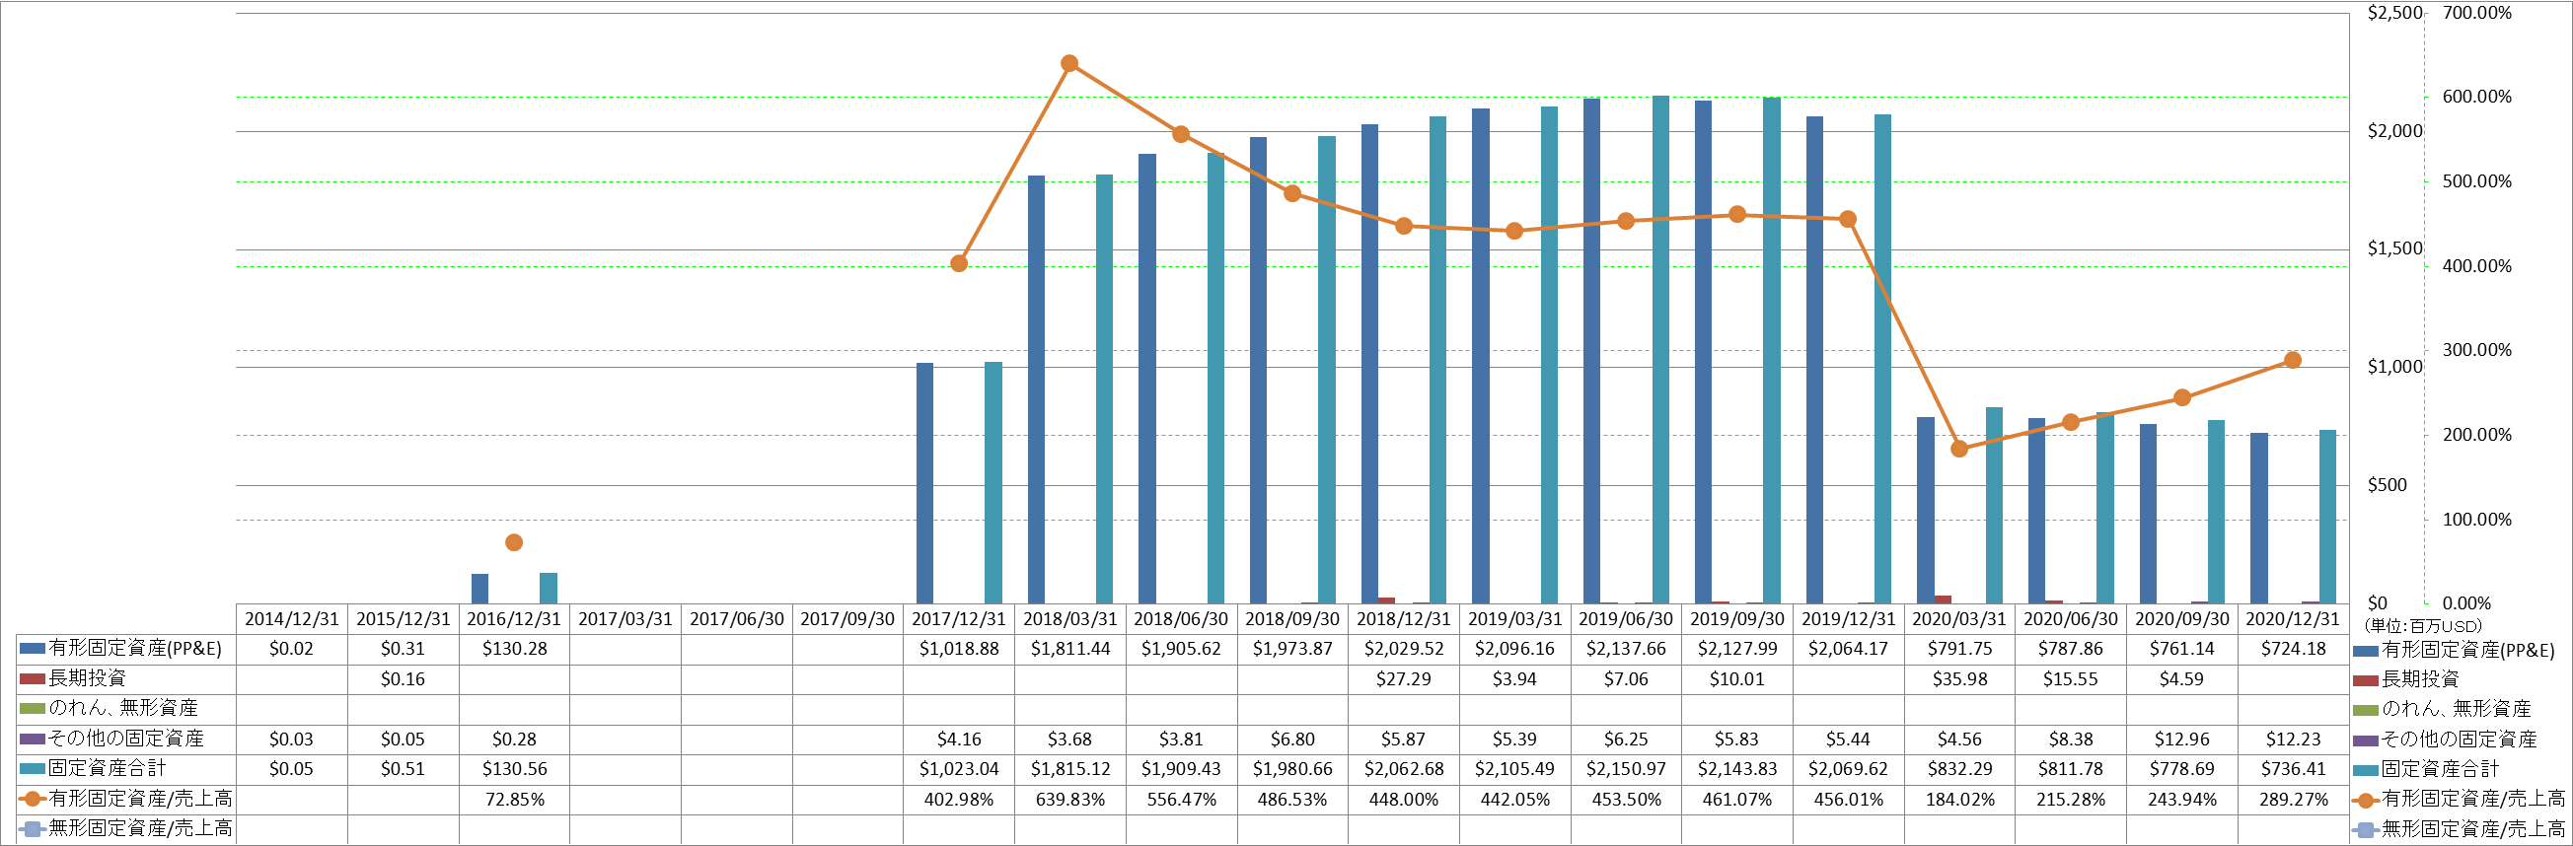Click the $2,500 axis label

point(2395,13)
